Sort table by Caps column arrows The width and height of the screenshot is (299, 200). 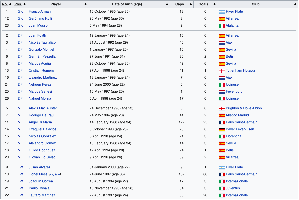point(191,4)
